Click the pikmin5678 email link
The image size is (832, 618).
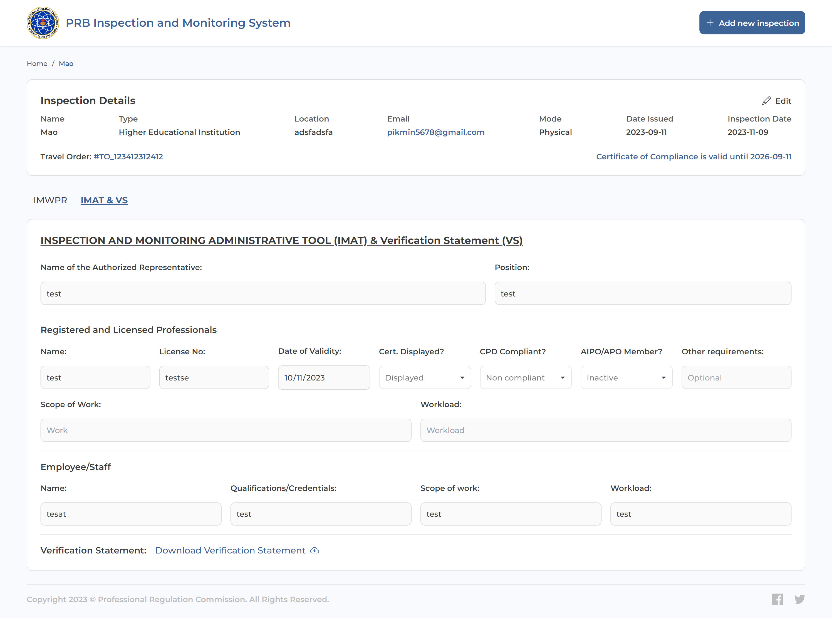(x=436, y=132)
